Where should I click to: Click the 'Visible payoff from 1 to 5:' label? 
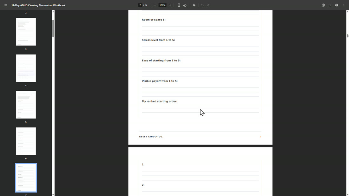pyautogui.click(x=160, y=81)
